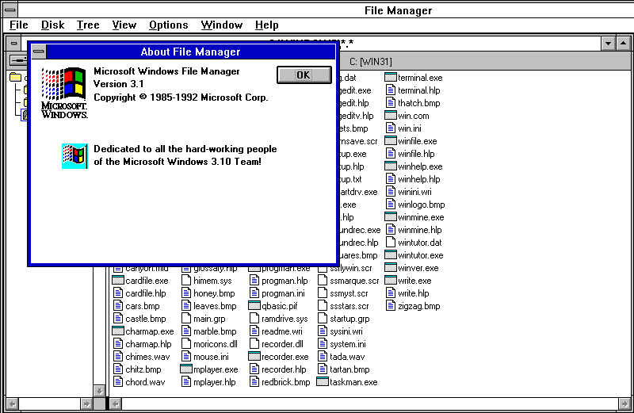Click right arrow of file list scrollbar

tap(624, 403)
